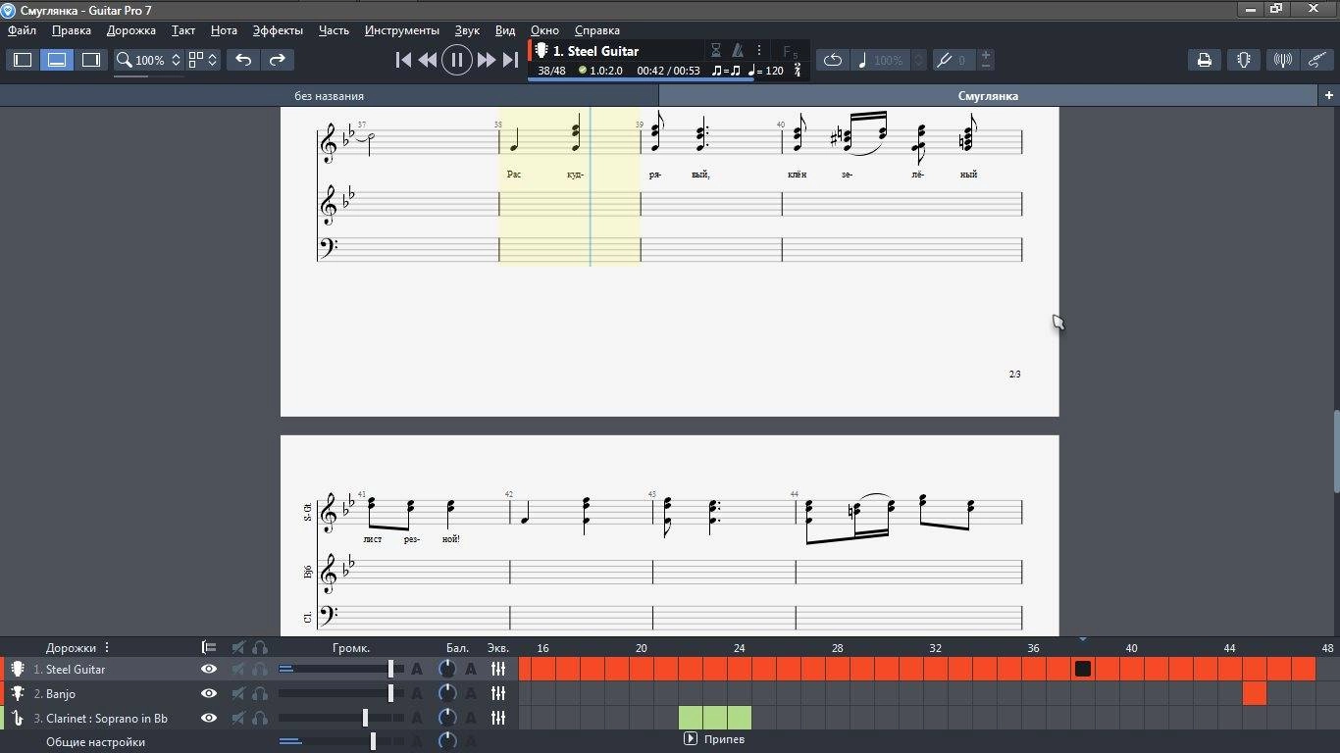
Task: Open the Такт menu
Action: tap(183, 30)
